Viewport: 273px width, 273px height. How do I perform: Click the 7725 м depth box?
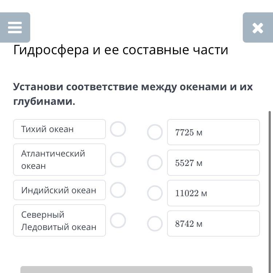pyautogui.click(x=213, y=132)
